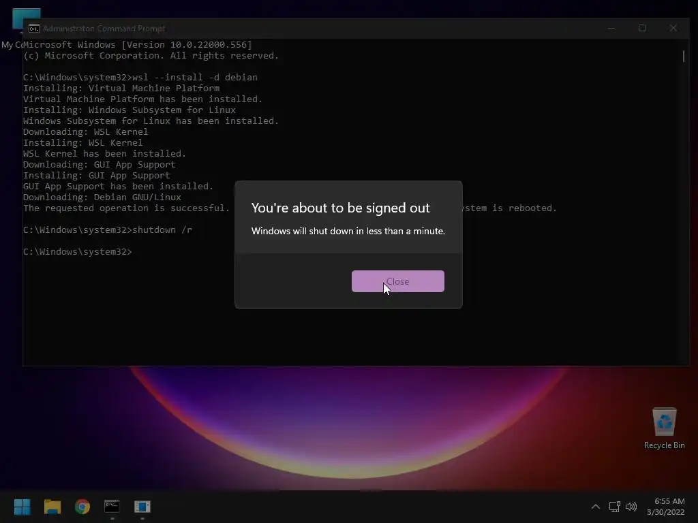Open the volume control speaker icon
This screenshot has height=523, width=698.
631,507
